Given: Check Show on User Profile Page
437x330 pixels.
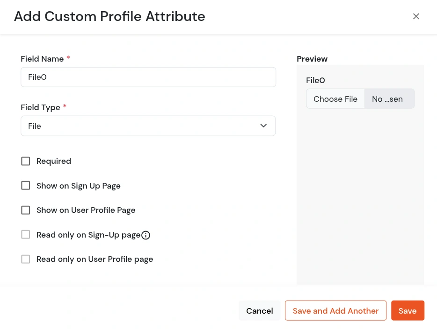Looking at the screenshot, I should click(26, 210).
